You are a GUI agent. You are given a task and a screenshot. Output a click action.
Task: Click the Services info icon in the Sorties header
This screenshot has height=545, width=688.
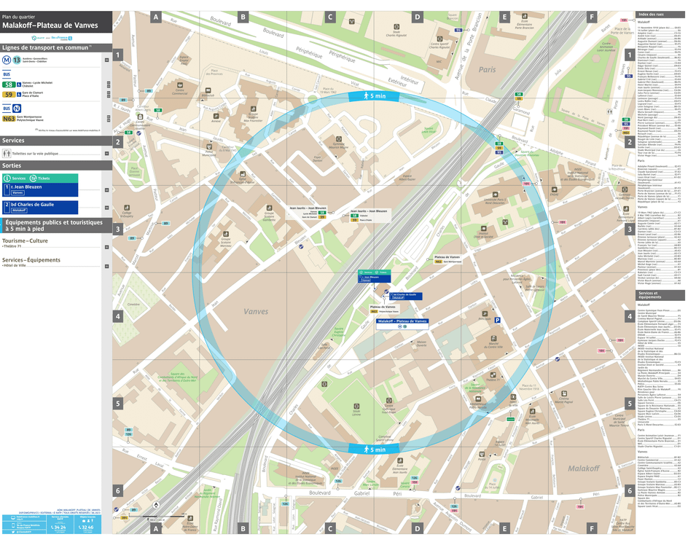[7, 177]
